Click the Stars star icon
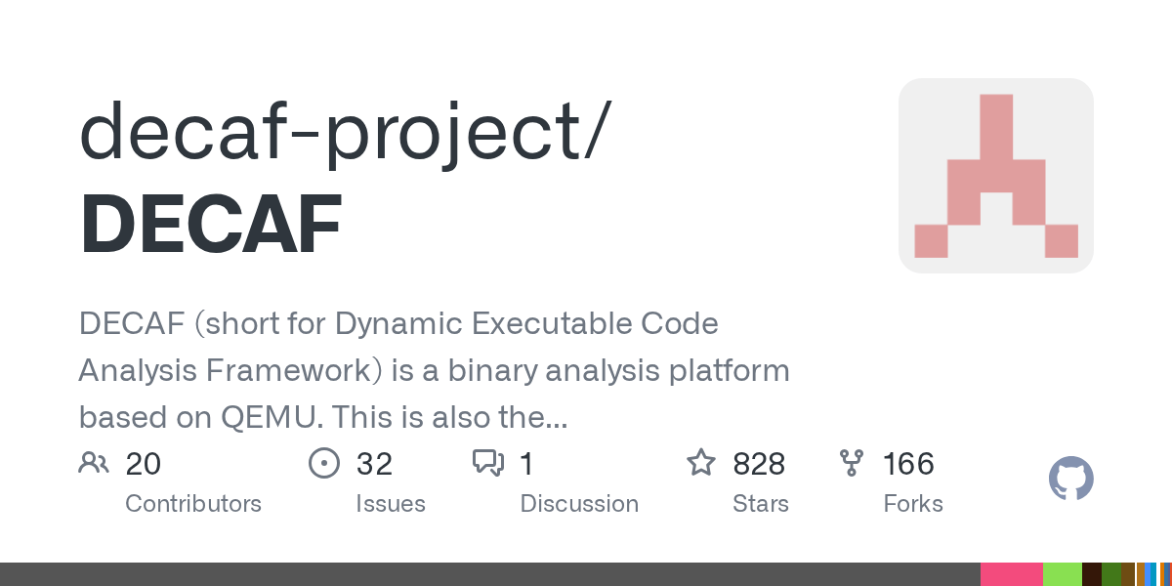The width and height of the screenshot is (1172, 586). pos(701,462)
